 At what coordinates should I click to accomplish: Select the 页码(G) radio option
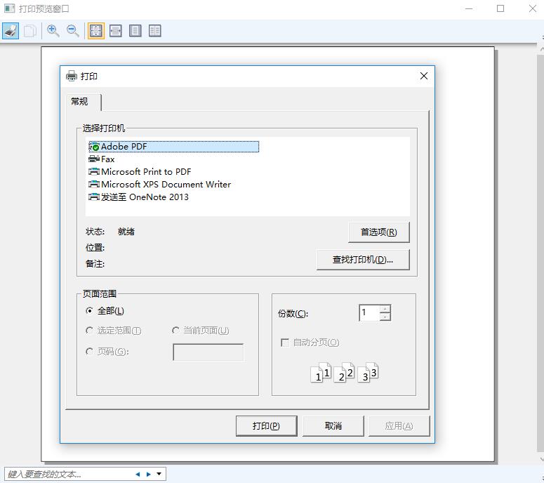(x=107, y=352)
